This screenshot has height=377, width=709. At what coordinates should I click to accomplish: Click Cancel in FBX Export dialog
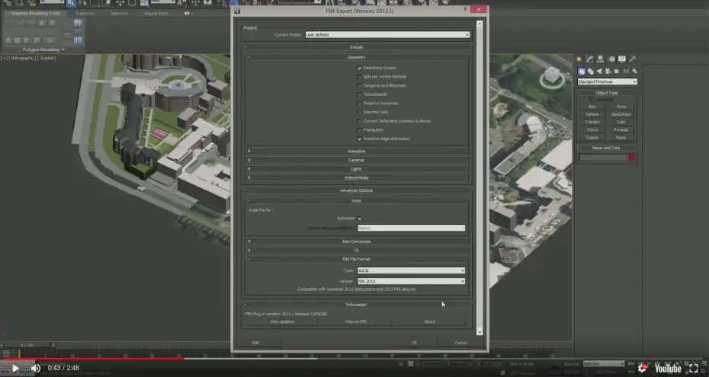(x=460, y=343)
